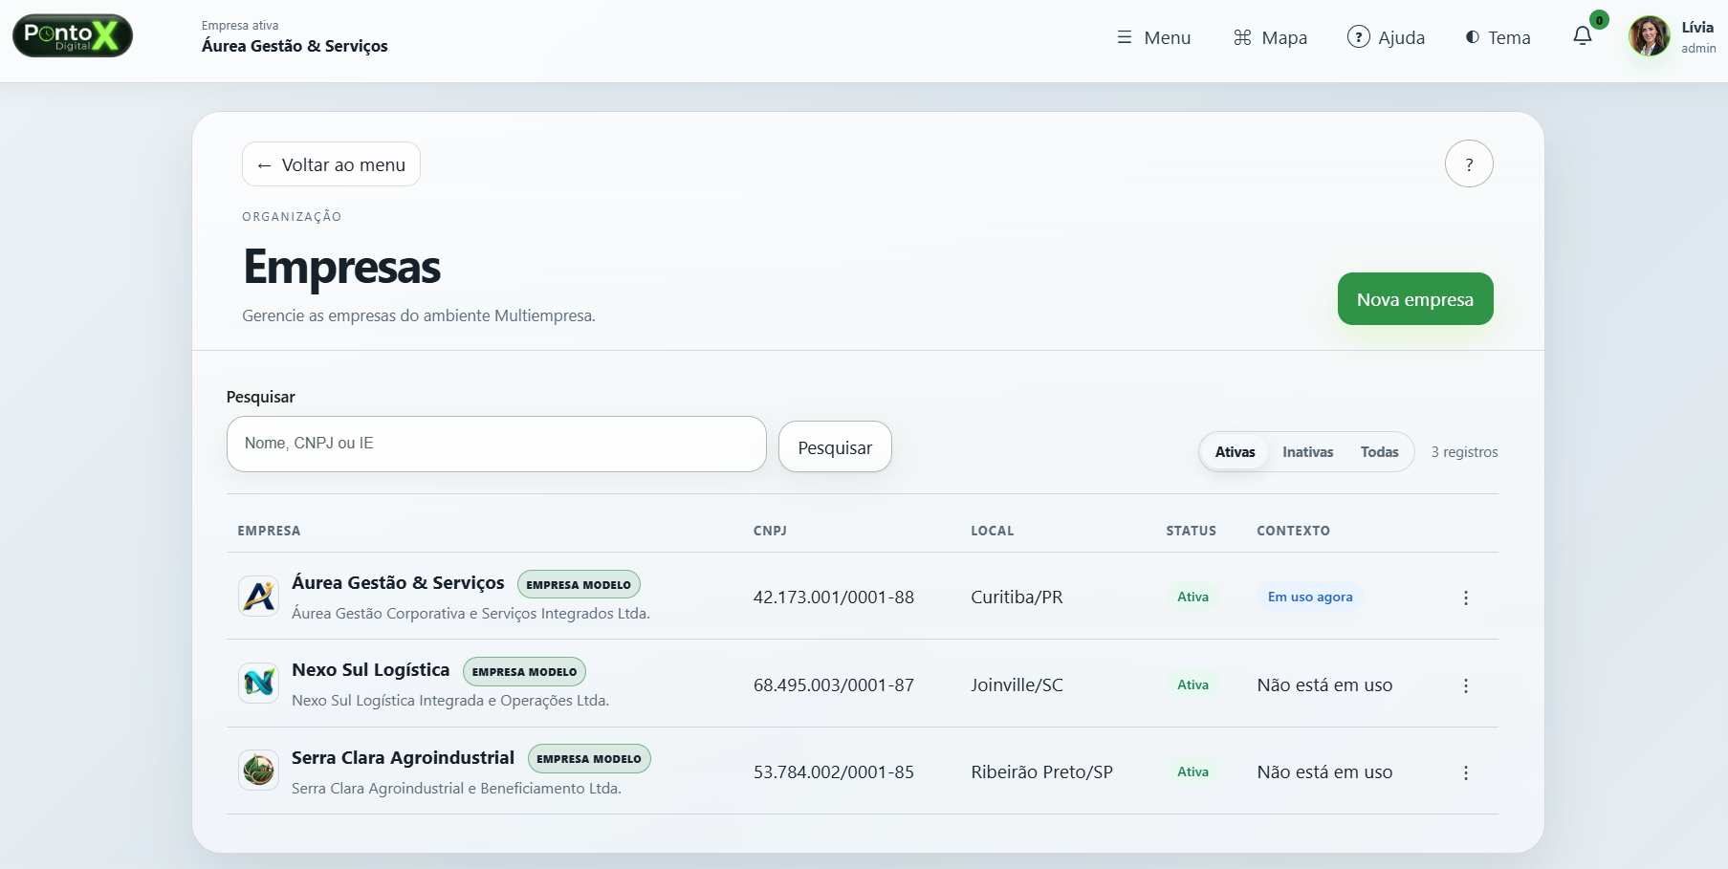Click the Ribeirão Preto/SP location cell

click(x=1041, y=772)
